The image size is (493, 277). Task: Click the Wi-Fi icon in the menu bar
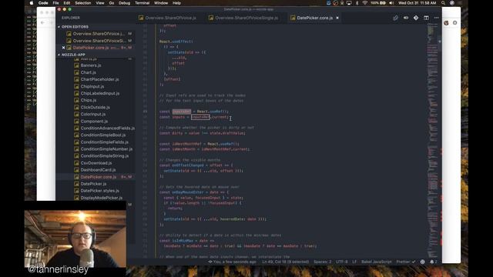click(364, 3)
